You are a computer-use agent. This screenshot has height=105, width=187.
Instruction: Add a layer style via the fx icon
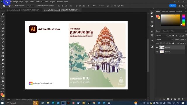pos(164,99)
